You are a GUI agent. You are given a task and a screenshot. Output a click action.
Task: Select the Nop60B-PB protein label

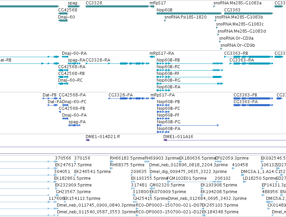168,102
